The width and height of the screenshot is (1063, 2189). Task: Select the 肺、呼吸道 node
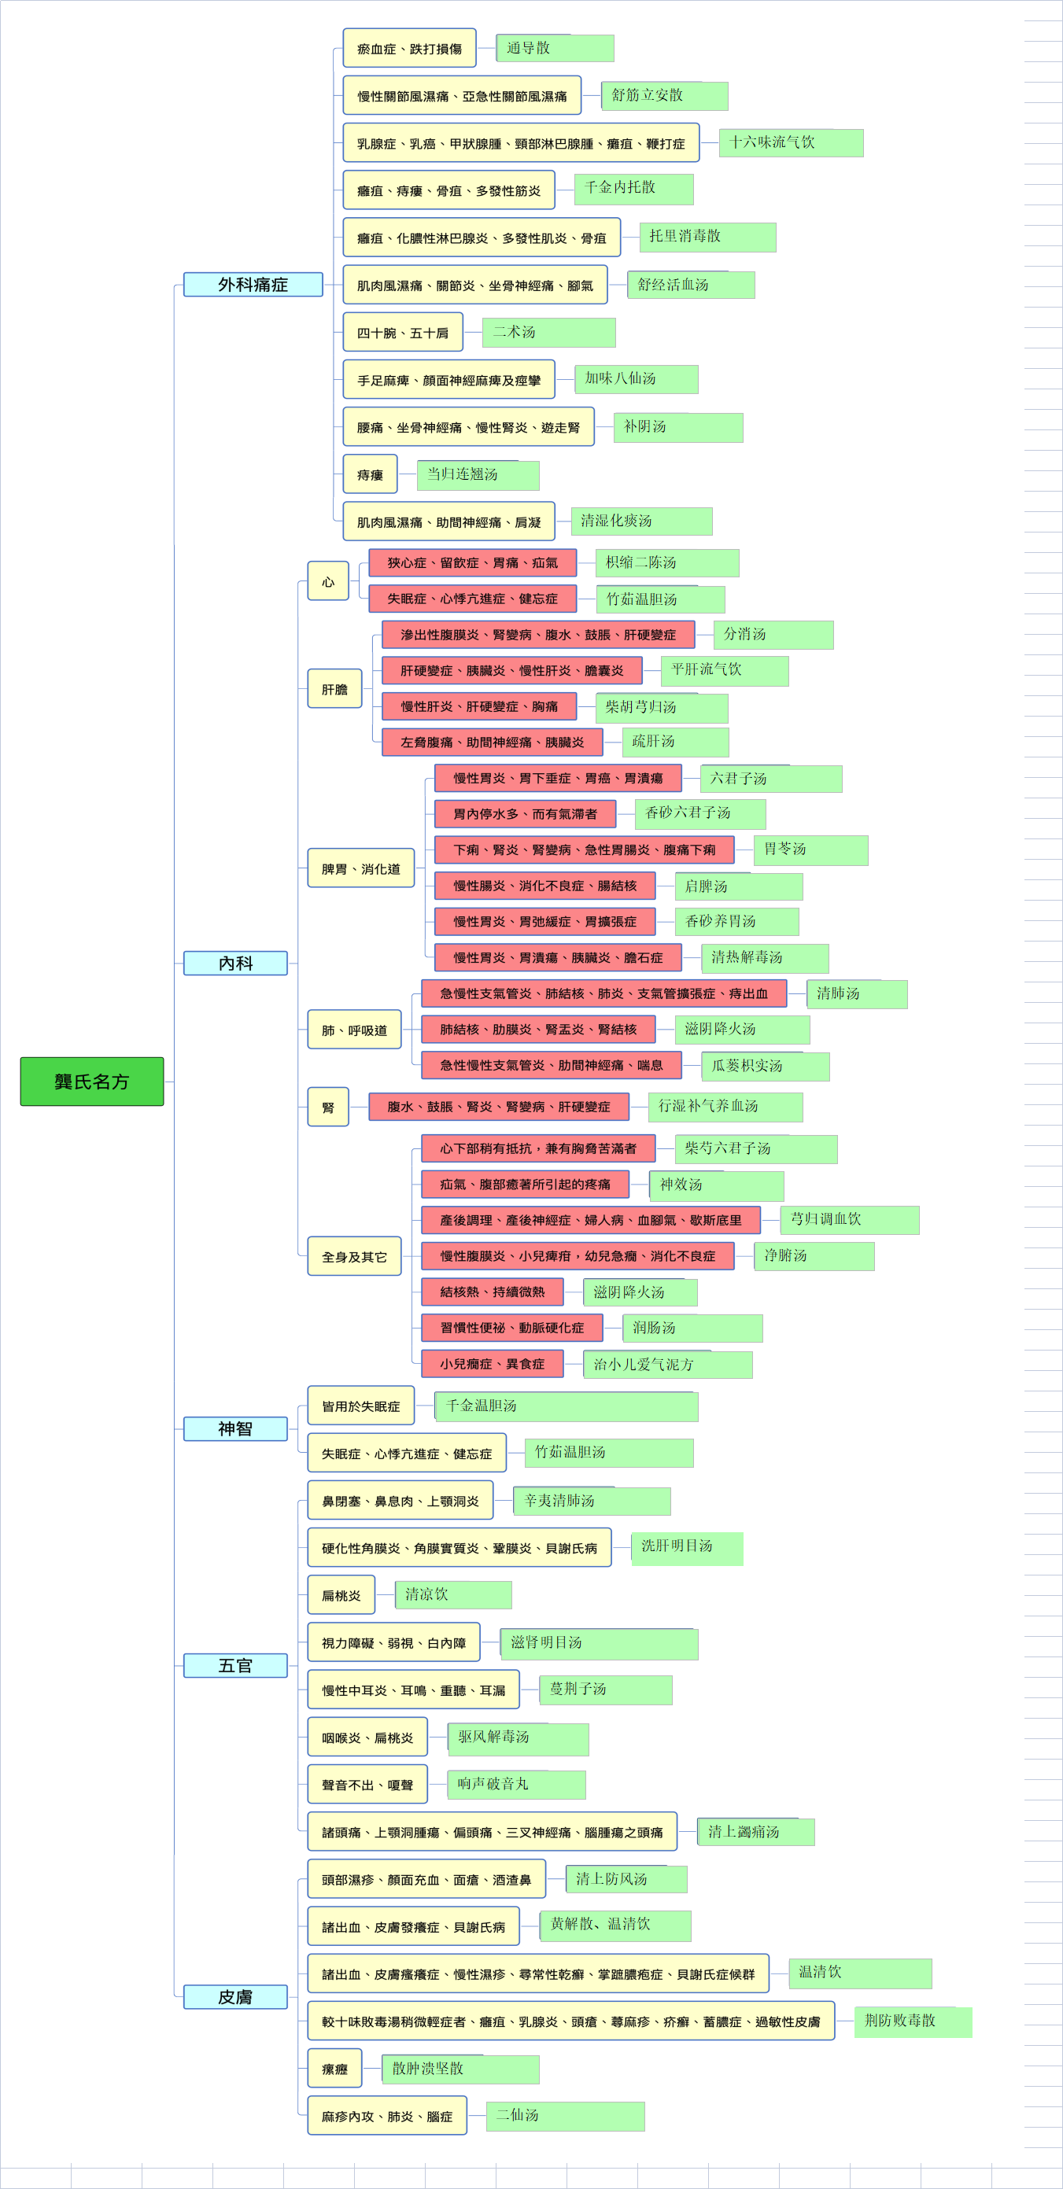click(354, 1029)
